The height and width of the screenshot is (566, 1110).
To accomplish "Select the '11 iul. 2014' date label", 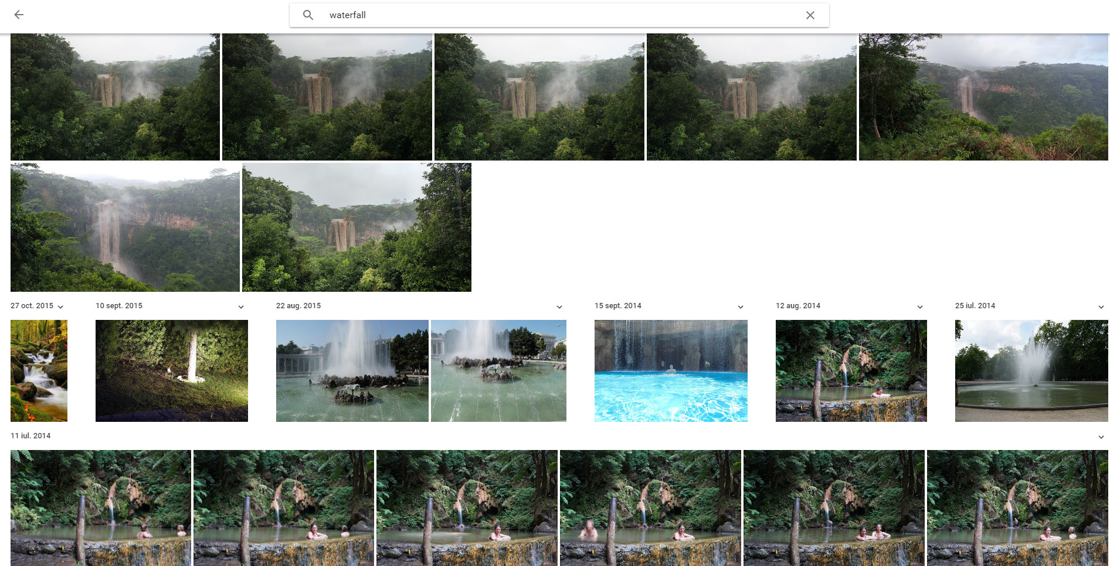I will pos(30,436).
